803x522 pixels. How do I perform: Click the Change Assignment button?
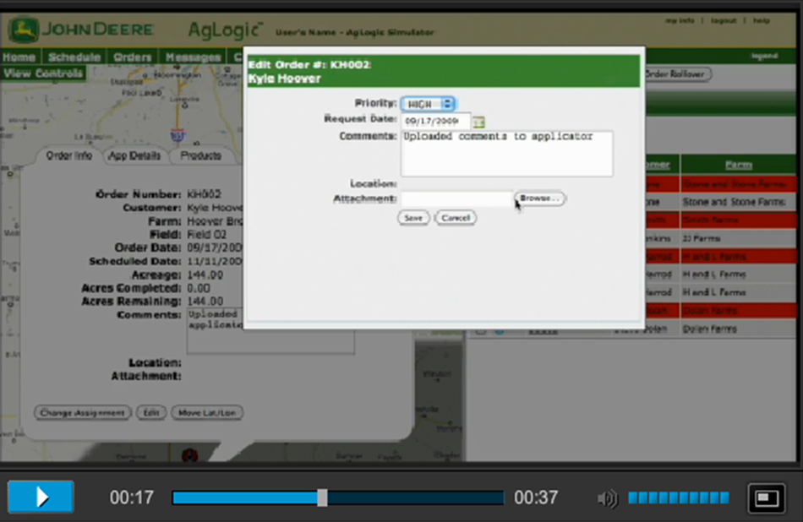pos(83,412)
